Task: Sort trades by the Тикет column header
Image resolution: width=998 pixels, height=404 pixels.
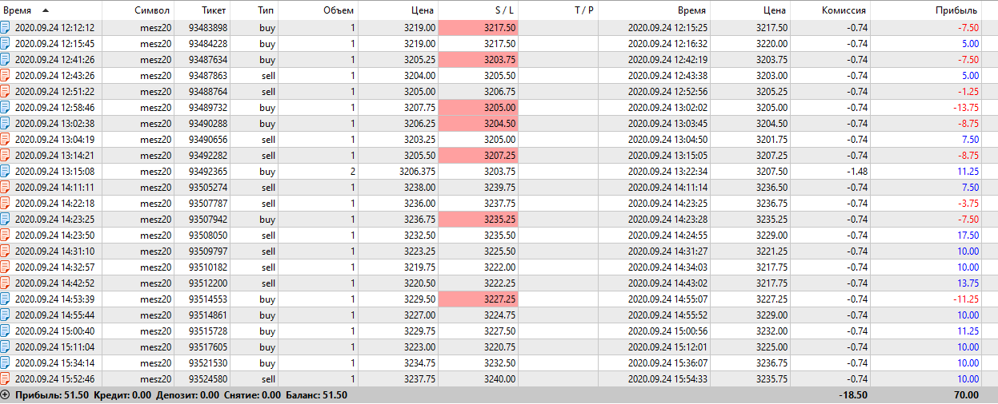Action: [214, 10]
